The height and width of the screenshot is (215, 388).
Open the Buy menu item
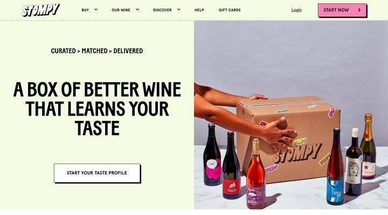[85, 10]
